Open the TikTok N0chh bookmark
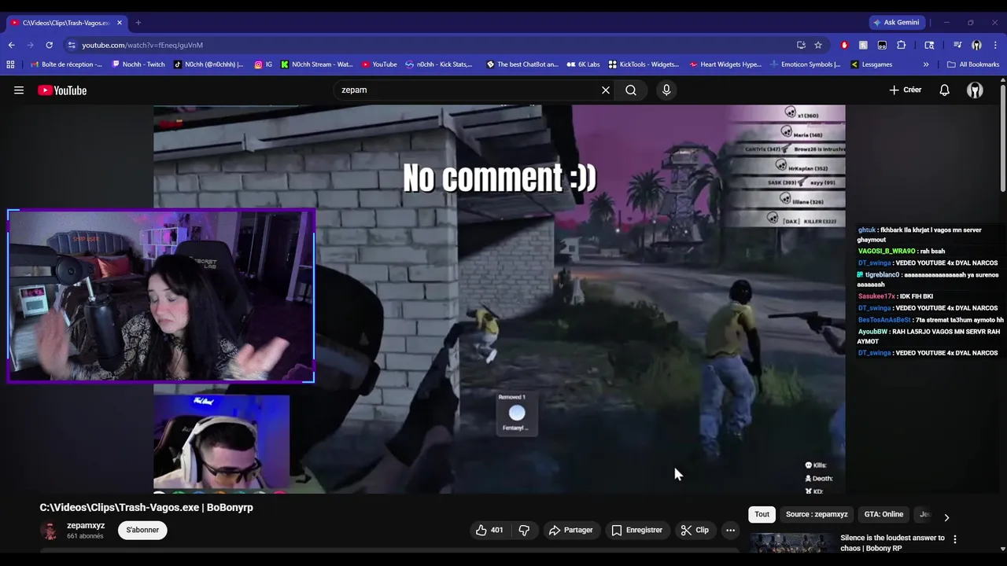Viewport: 1007px width, 566px height. point(209,64)
